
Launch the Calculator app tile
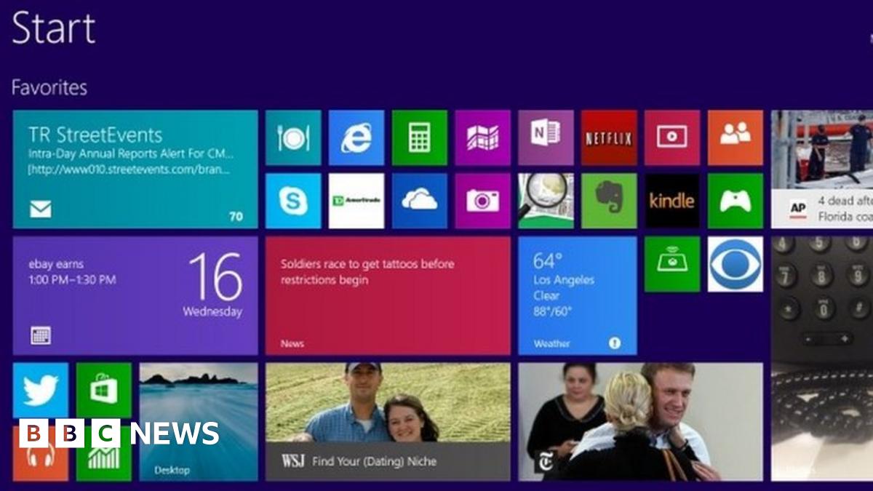point(419,137)
